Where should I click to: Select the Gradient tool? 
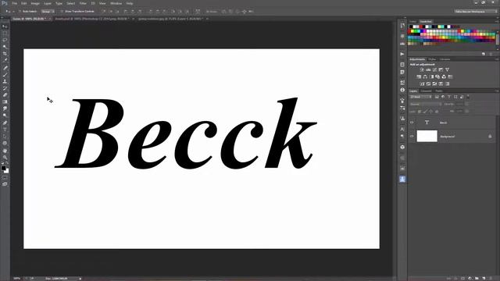pos(5,102)
